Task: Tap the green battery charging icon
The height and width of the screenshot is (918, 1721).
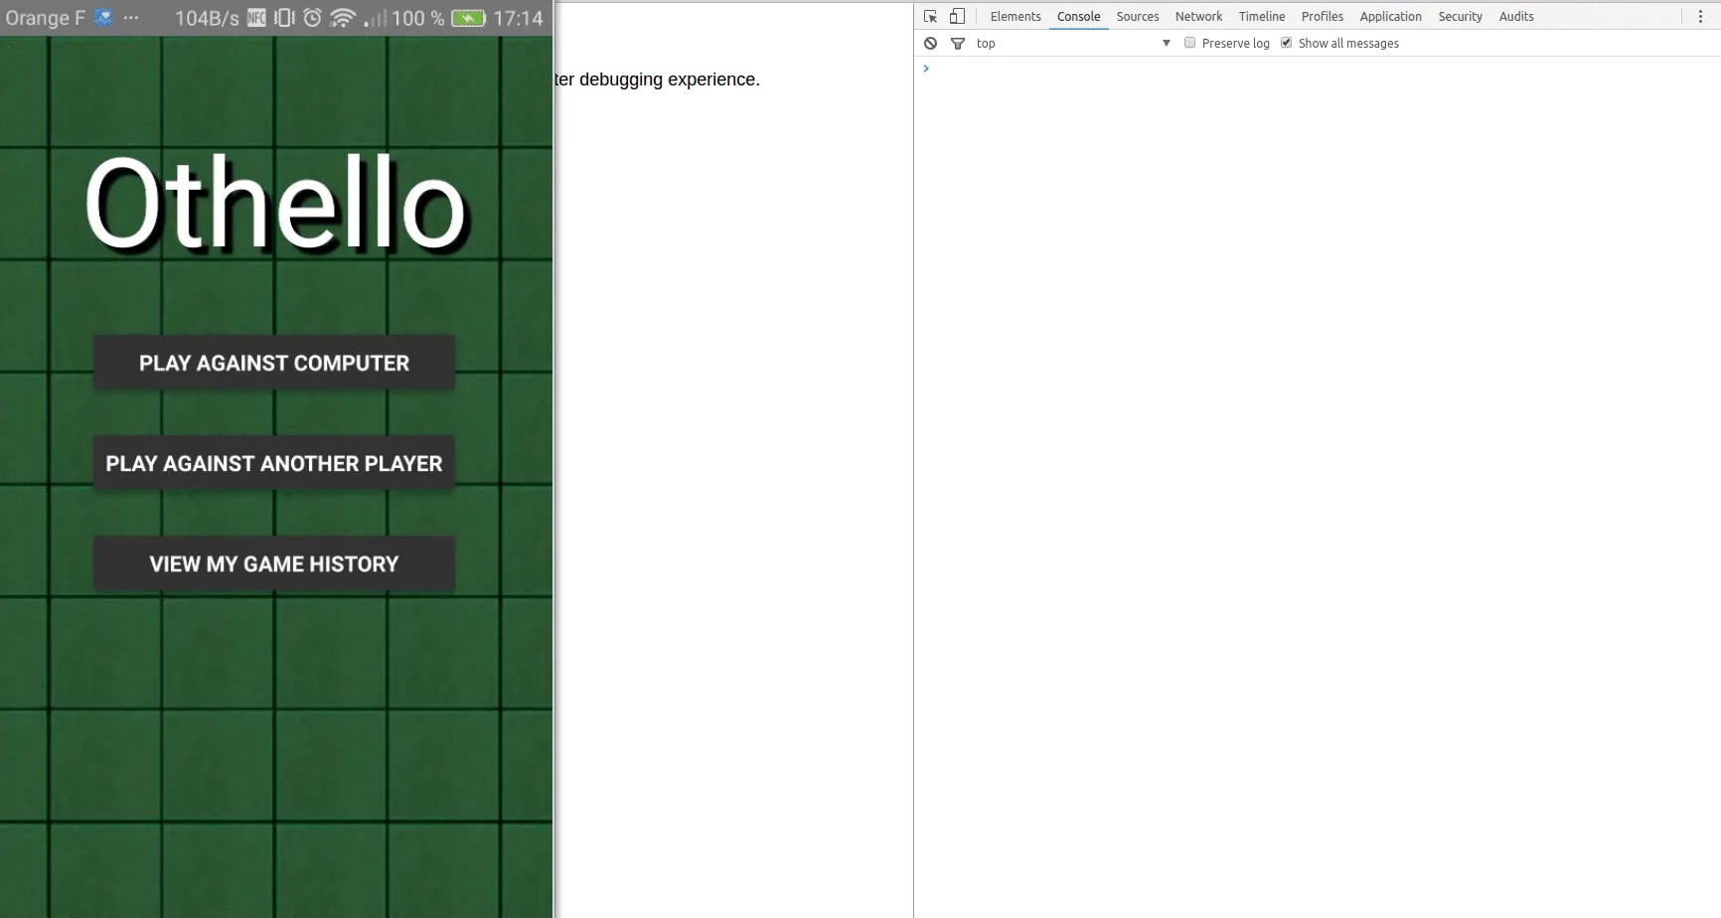Action: [x=468, y=18]
